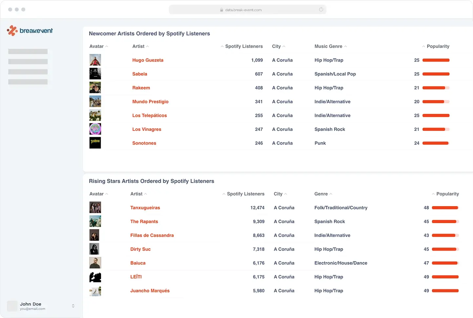The image size is (473, 318).
Task: Open Mundo Prestigio artist page
Action: [x=150, y=102]
